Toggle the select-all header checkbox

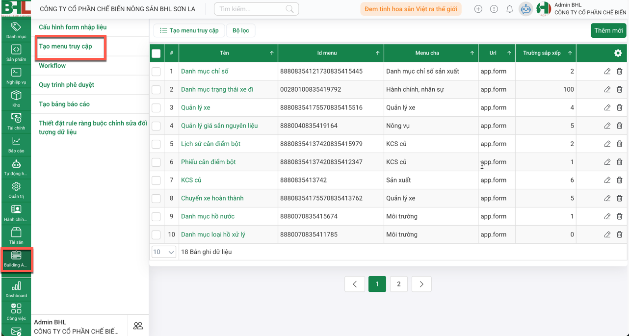(x=156, y=53)
